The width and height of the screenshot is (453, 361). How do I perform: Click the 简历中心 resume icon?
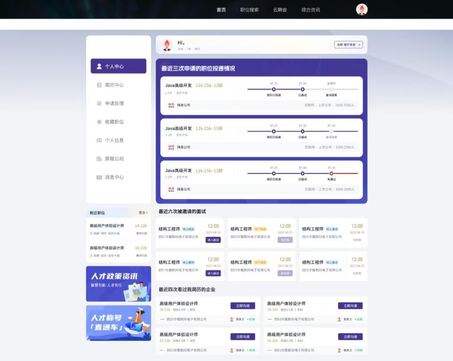[x=99, y=85]
